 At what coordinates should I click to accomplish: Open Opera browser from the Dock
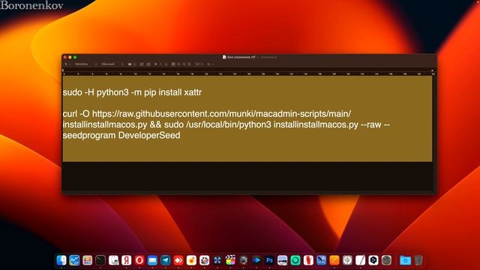(x=139, y=260)
